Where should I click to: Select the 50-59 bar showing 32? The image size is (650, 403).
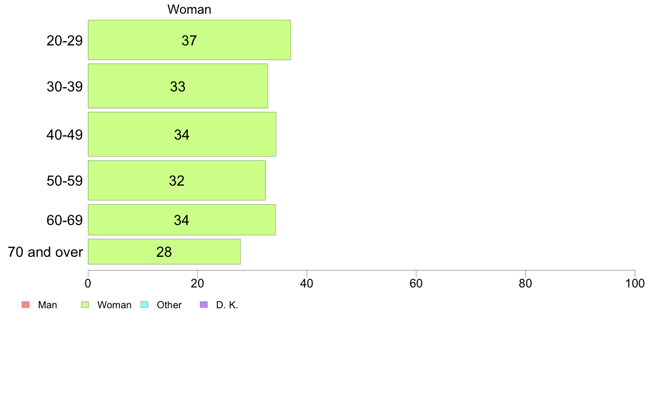[177, 180]
